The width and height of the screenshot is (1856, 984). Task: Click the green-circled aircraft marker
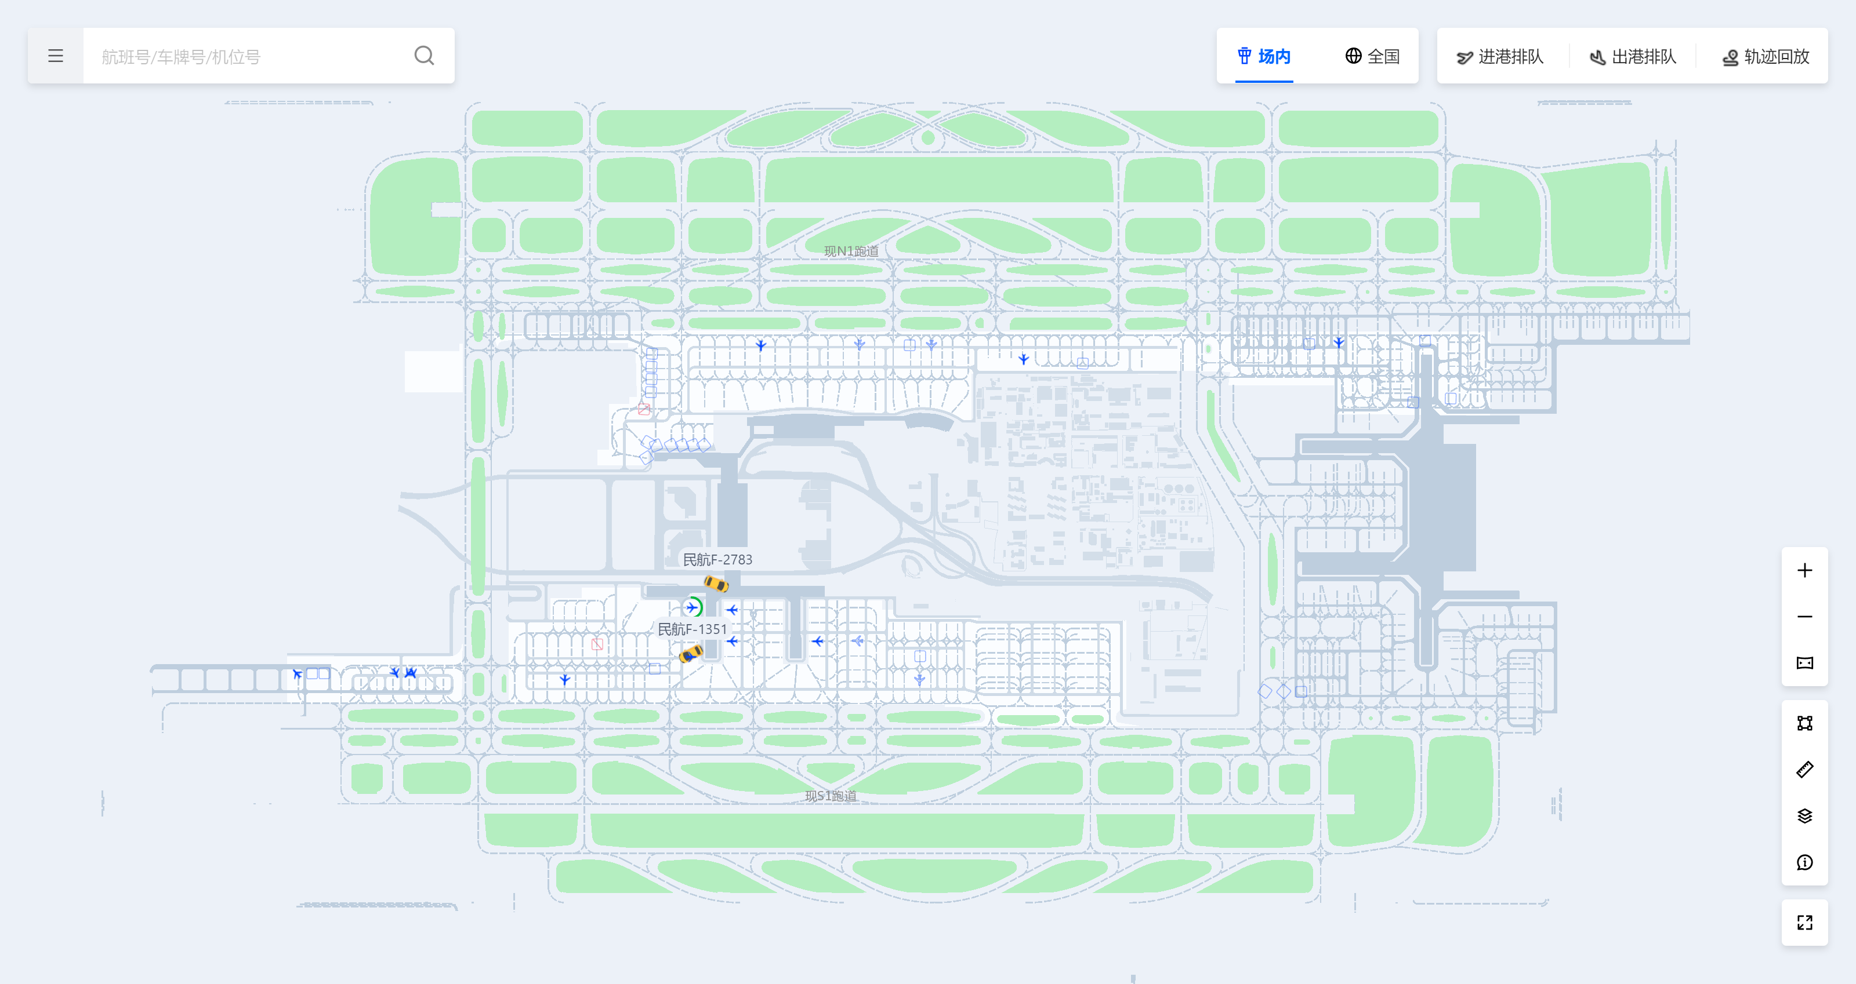(x=693, y=607)
